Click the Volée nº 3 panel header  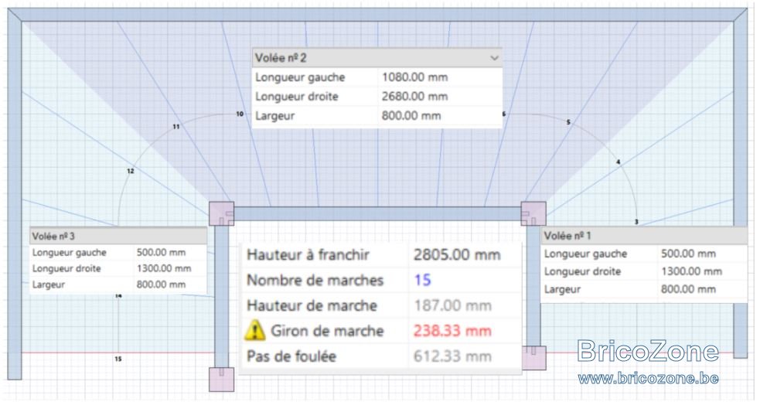(118, 236)
